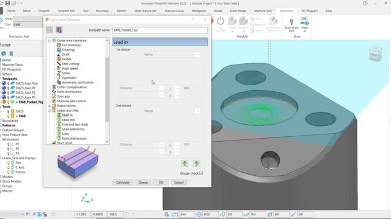Viewport: 391px width, 219px height.
Task: Open the Cut distances page icon
Action: [59, 45]
